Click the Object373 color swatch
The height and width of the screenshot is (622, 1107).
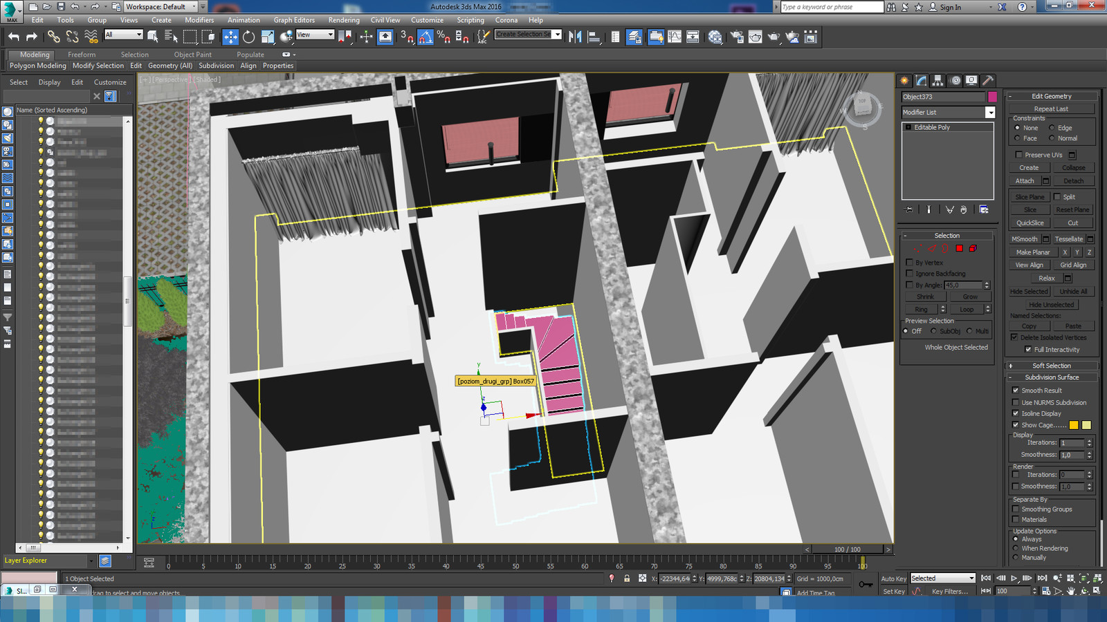tap(992, 97)
